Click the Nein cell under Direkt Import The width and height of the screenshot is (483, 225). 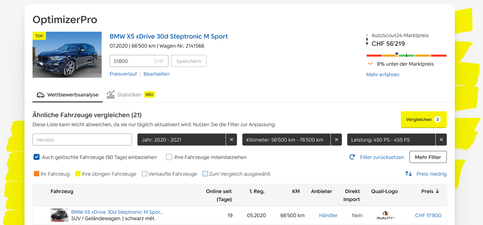(x=357, y=215)
